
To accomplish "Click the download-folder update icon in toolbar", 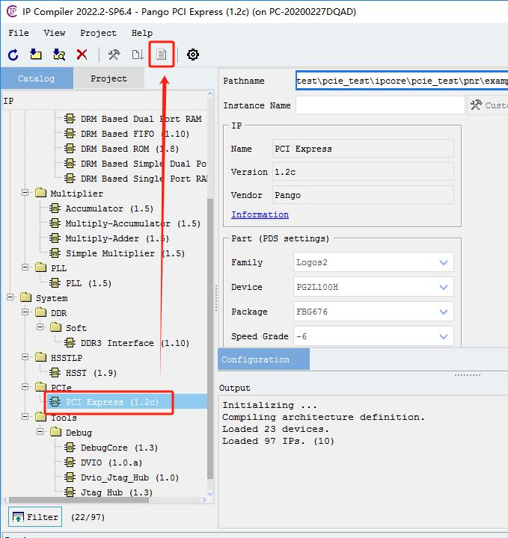I will click(36, 55).
